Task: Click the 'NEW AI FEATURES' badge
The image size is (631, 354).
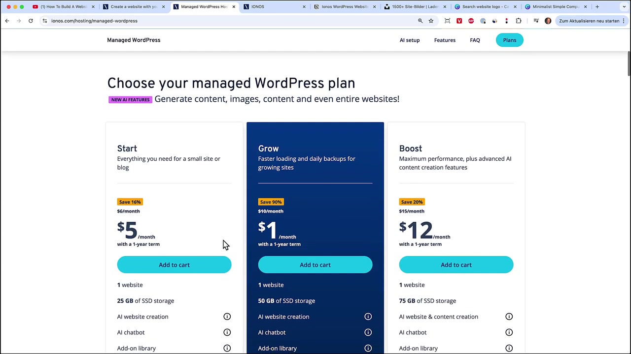Action: pyautogui.click(x=130, y=99)
